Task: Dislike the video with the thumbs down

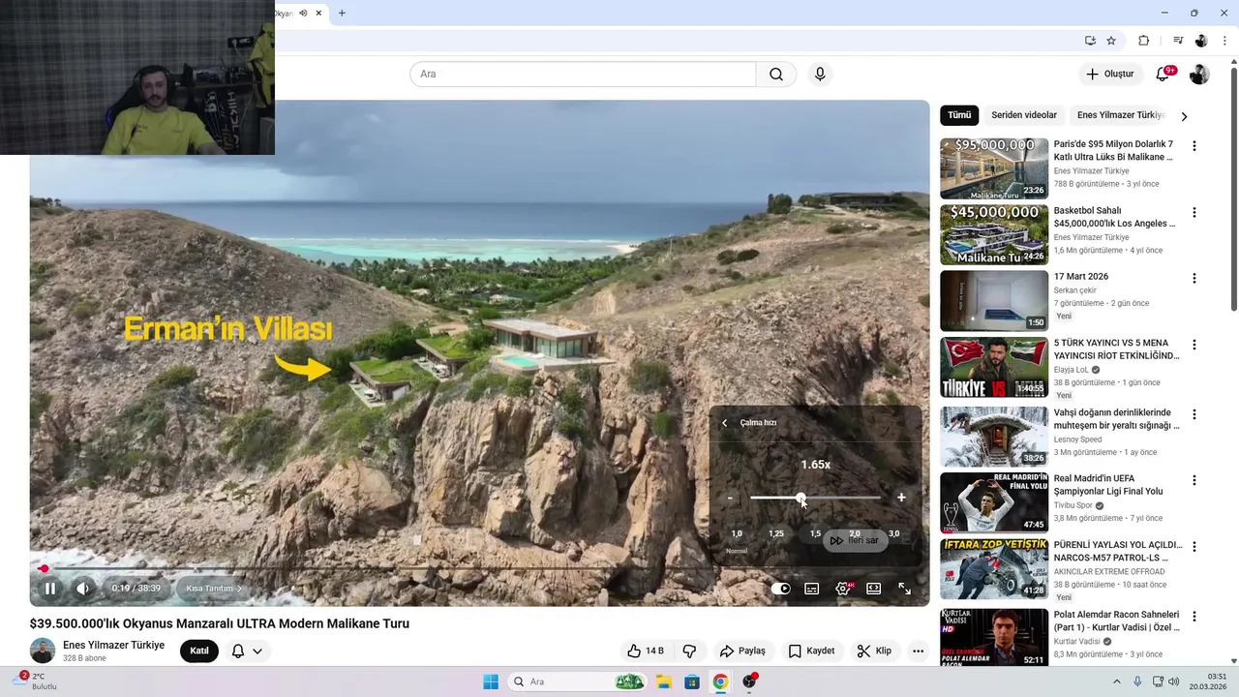Action: click(689, 651)
